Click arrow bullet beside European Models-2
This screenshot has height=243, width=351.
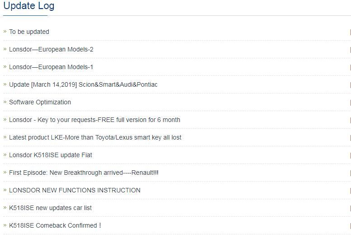click(5, 49)
